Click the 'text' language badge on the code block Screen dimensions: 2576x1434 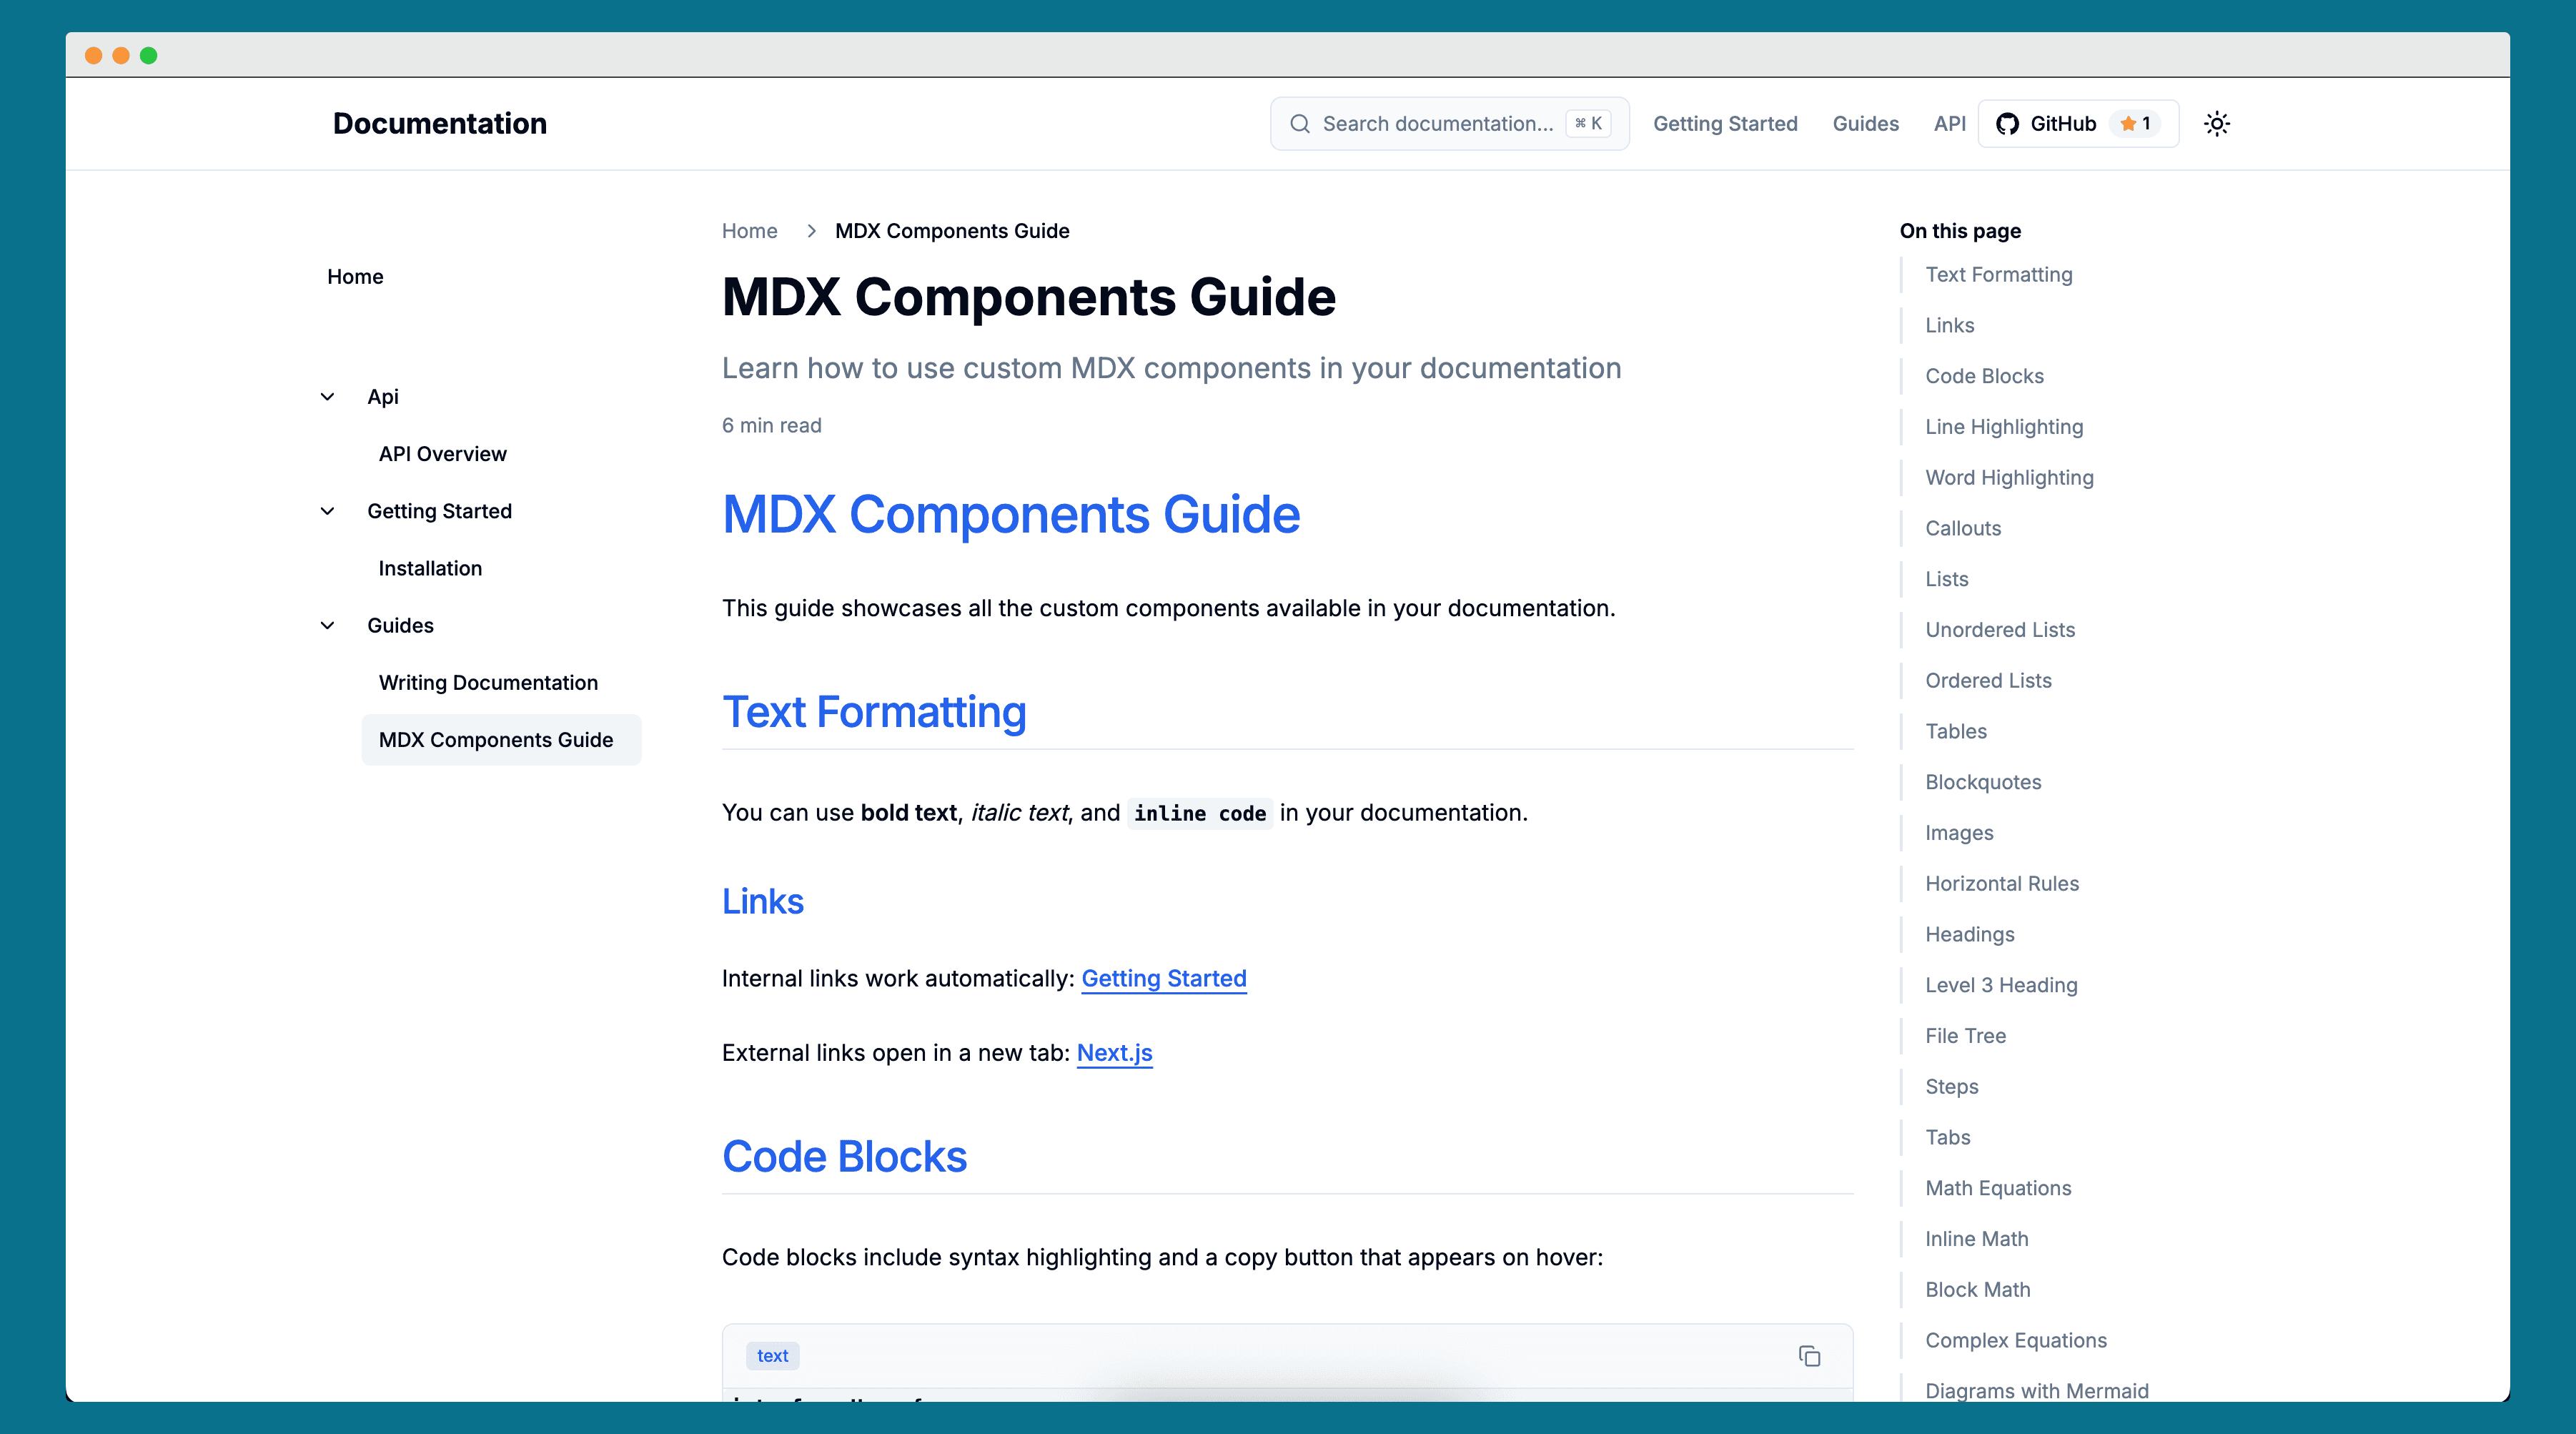coord(771,1356)
